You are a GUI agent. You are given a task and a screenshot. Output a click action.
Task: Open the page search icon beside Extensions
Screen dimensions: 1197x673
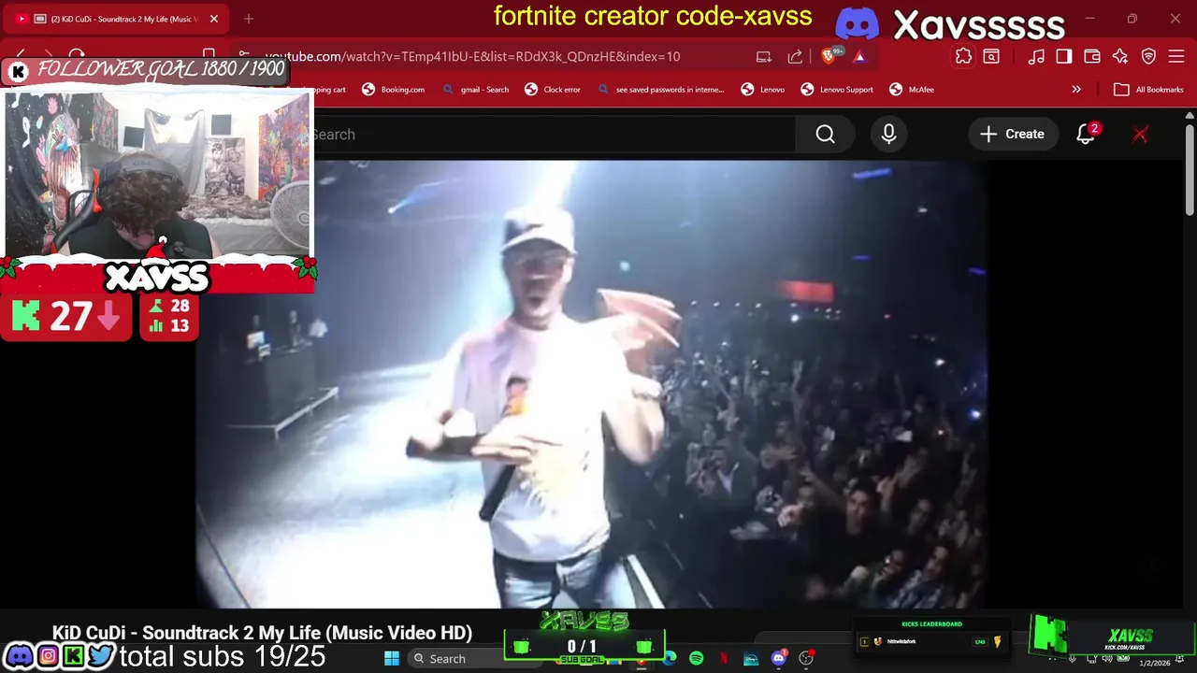pos(991,56)
